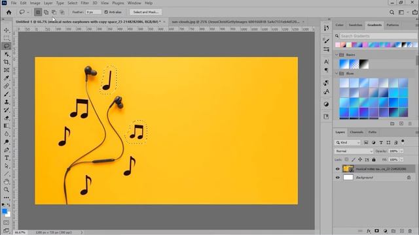Collapse the Blues gradient group
The width and height of the screenshot is (419, 235).
[337, 73]
